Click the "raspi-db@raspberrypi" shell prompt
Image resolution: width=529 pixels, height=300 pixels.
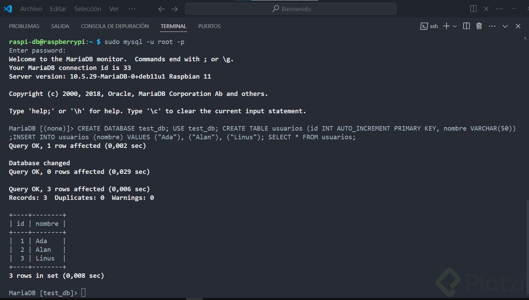pyautogui.click(x=47, y=42)
